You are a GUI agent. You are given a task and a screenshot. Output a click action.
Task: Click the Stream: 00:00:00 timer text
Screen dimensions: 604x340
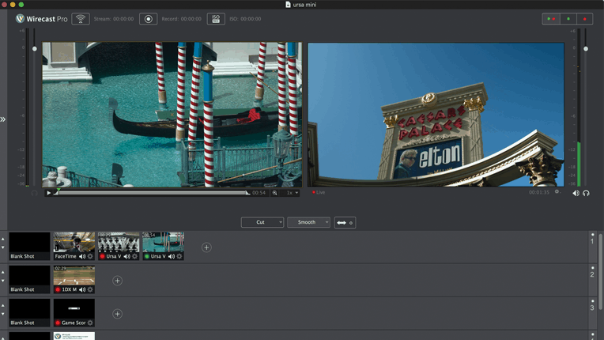[x=114, y=19]
